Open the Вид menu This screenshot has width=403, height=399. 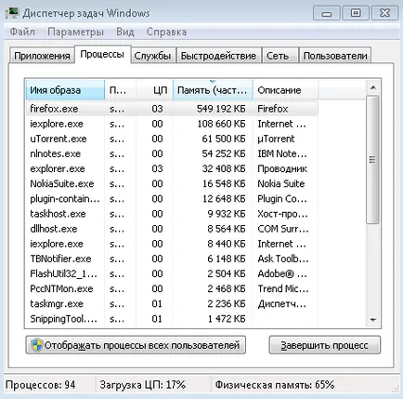point(125,32)
